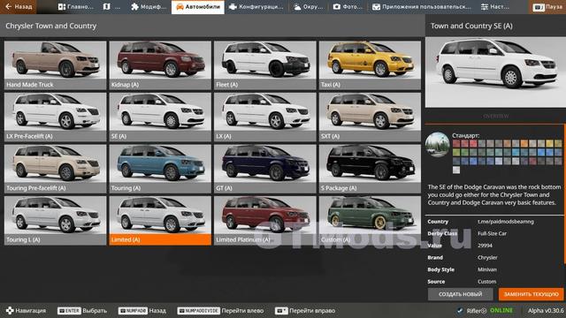Click the Пауза pause button
The height and width of the screenshot is (318, 566).
[x=547, y=7]
